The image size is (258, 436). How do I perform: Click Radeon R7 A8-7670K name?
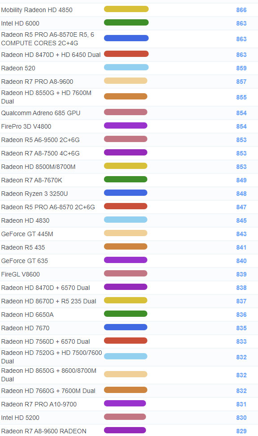point(32,180)
